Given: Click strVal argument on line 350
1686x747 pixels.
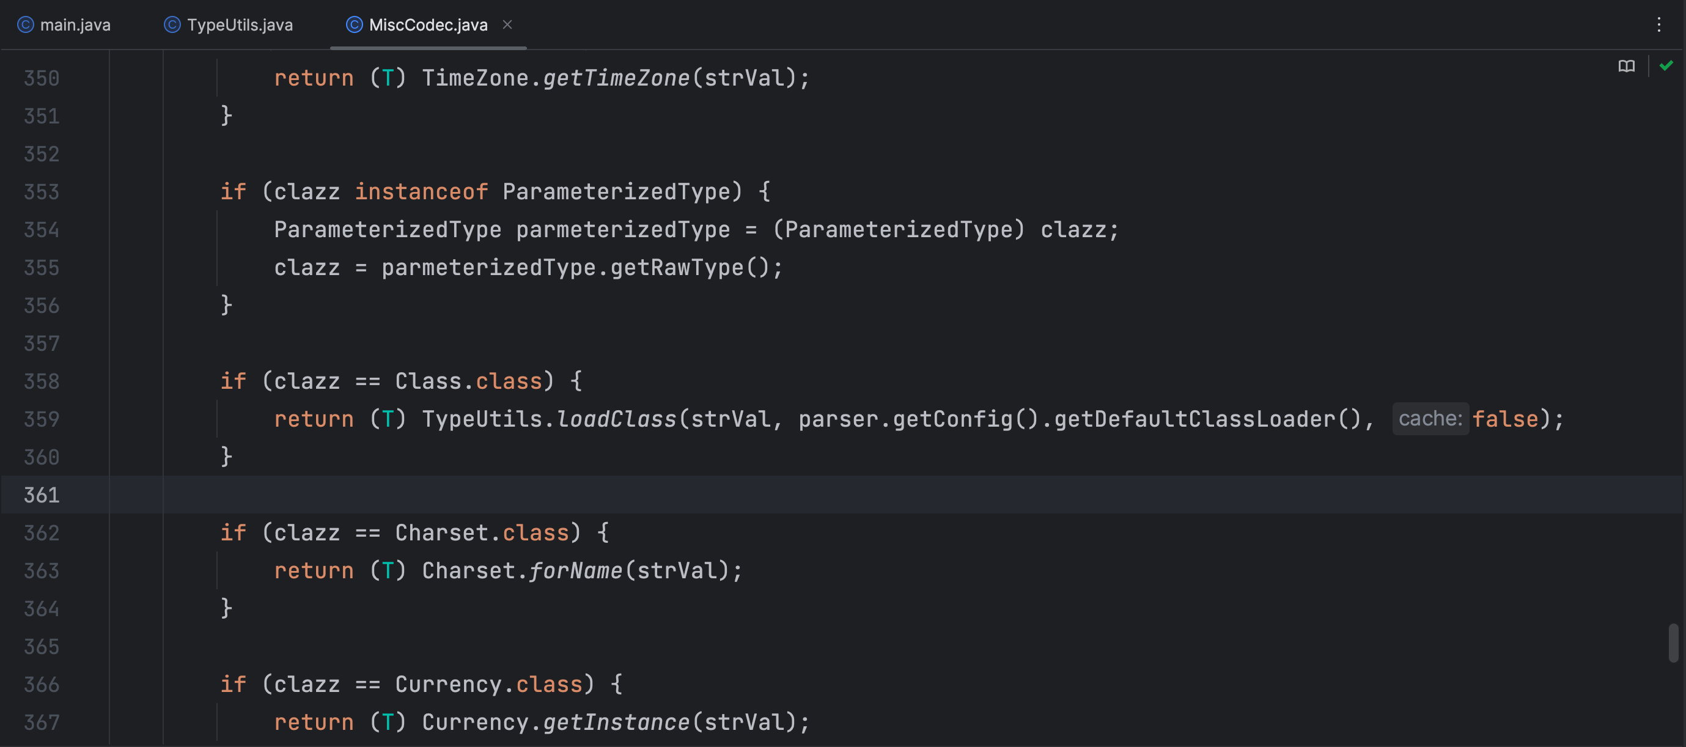Looking at the screenshot, I should [743, 79].
